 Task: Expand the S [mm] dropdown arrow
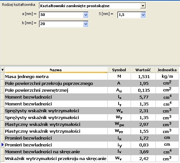pos(143,15)
